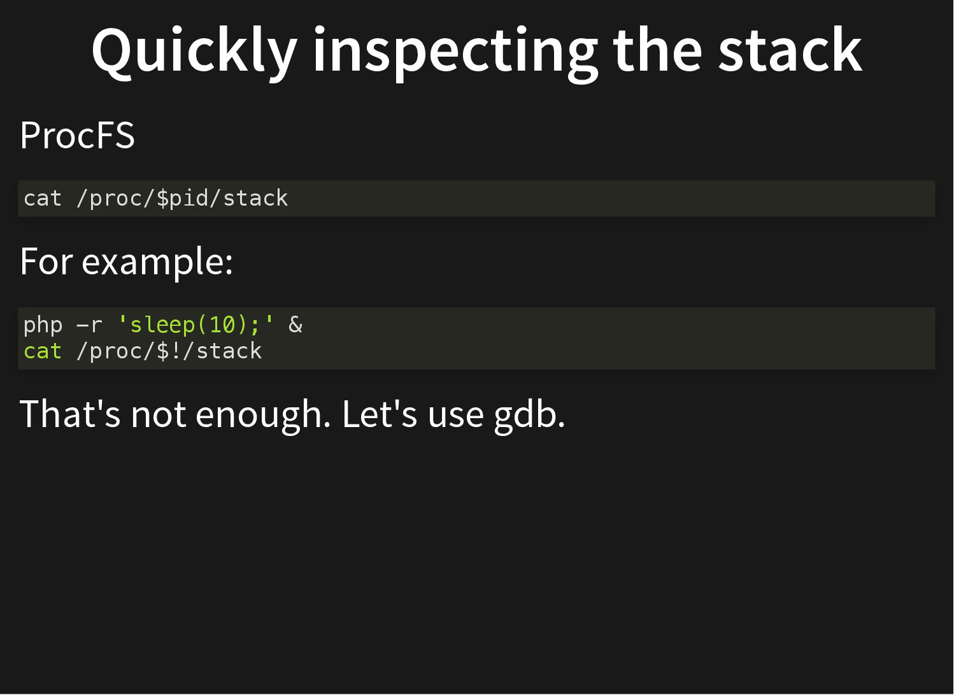
Task: Click the 'cat /proc/$pid/stack' code line
Action: [156, 199]
